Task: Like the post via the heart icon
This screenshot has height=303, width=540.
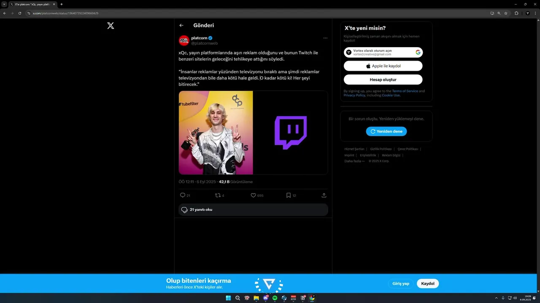Action: 253,195
